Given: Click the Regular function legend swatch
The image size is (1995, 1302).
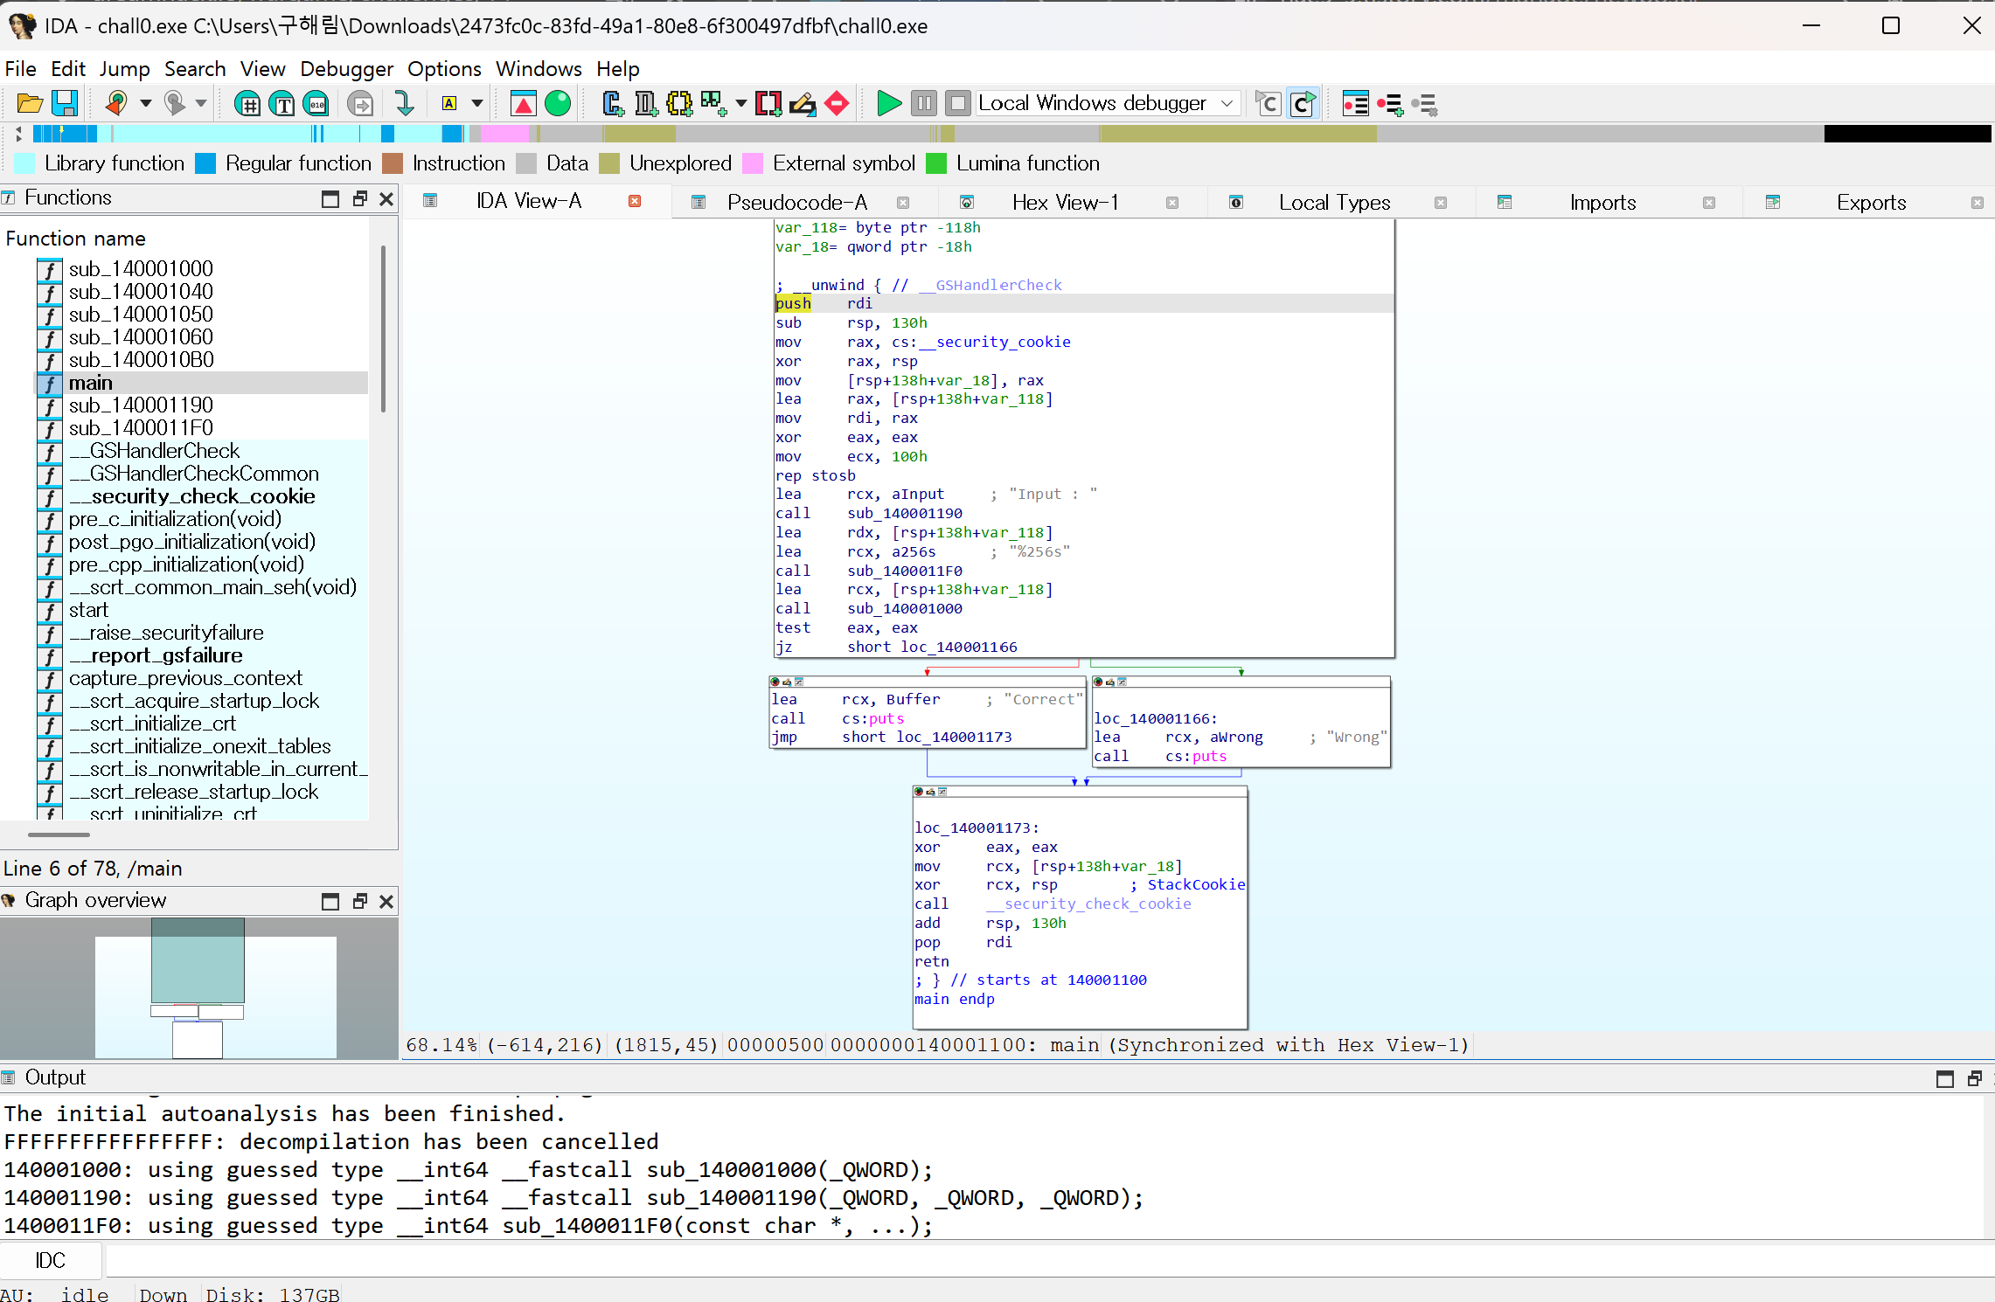Looking at the screenshot, I should click(x=205, y=164).
